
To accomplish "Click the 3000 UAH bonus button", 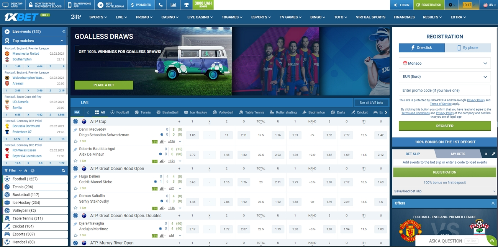I will click(203, 5).
